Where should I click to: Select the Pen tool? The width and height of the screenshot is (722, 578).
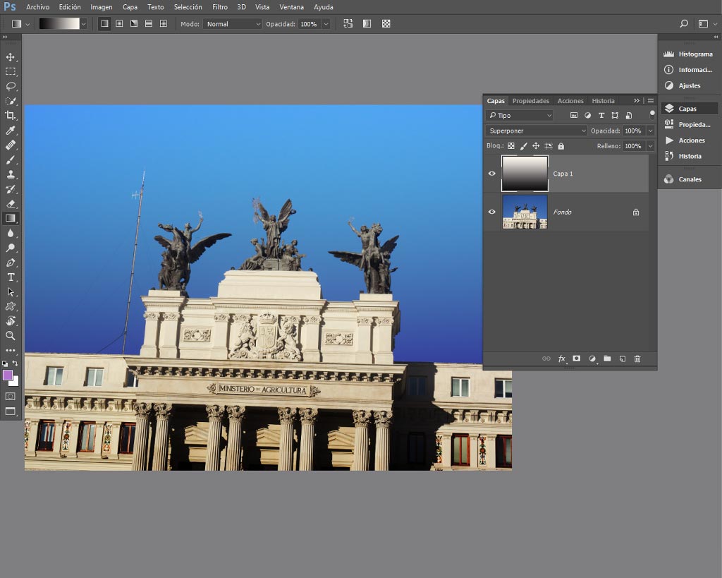[10, 263]
